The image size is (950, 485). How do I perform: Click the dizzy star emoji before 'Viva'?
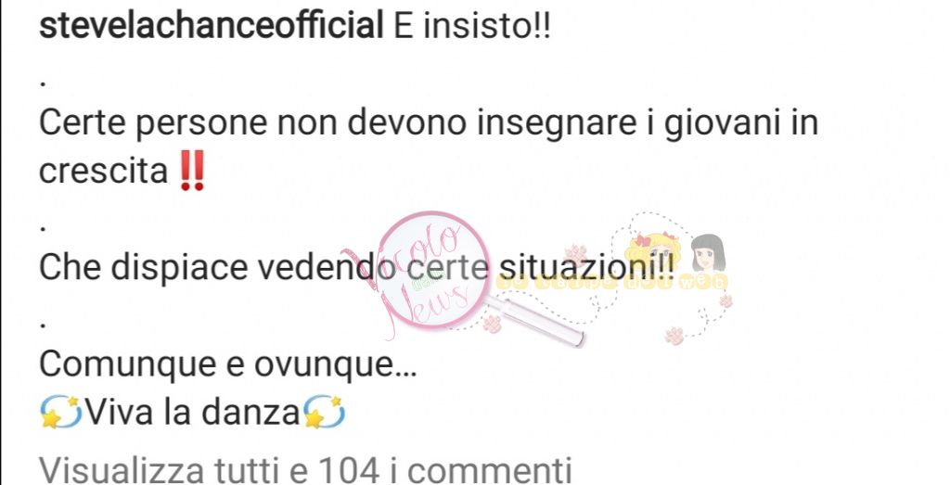[60, 413]
